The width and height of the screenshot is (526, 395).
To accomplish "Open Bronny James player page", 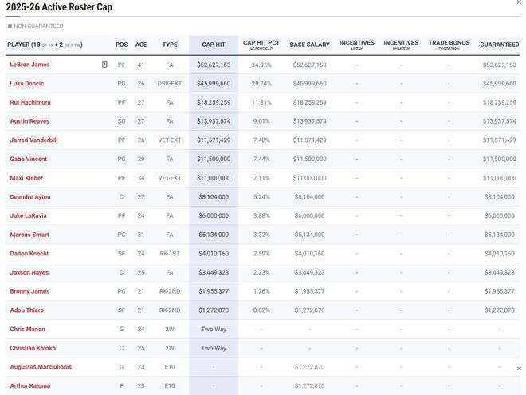I will [x=29, y=291].
